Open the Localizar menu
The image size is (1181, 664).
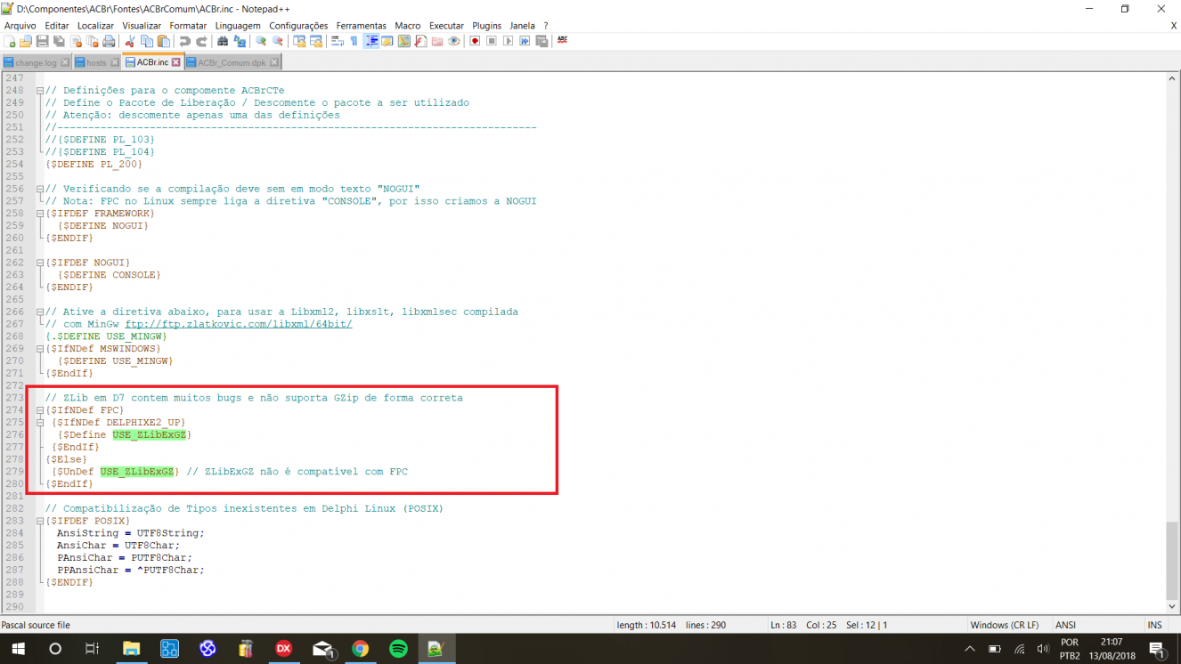[x=95, y=26]
